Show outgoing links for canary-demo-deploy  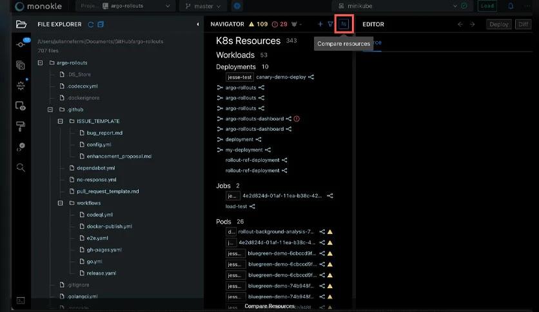pos(311,77)
